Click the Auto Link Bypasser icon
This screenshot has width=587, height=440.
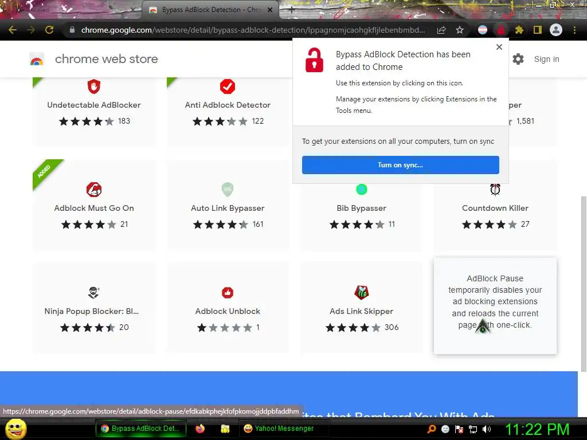pos(228,190)
